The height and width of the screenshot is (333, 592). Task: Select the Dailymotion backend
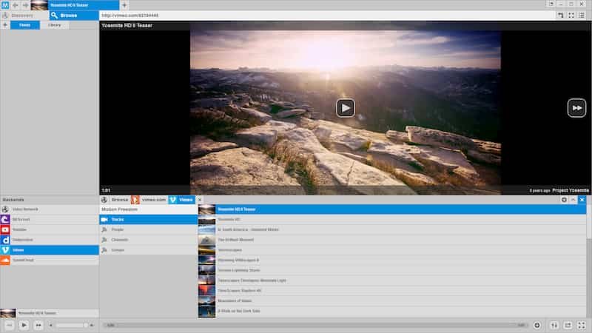click(x=50, y=240)
